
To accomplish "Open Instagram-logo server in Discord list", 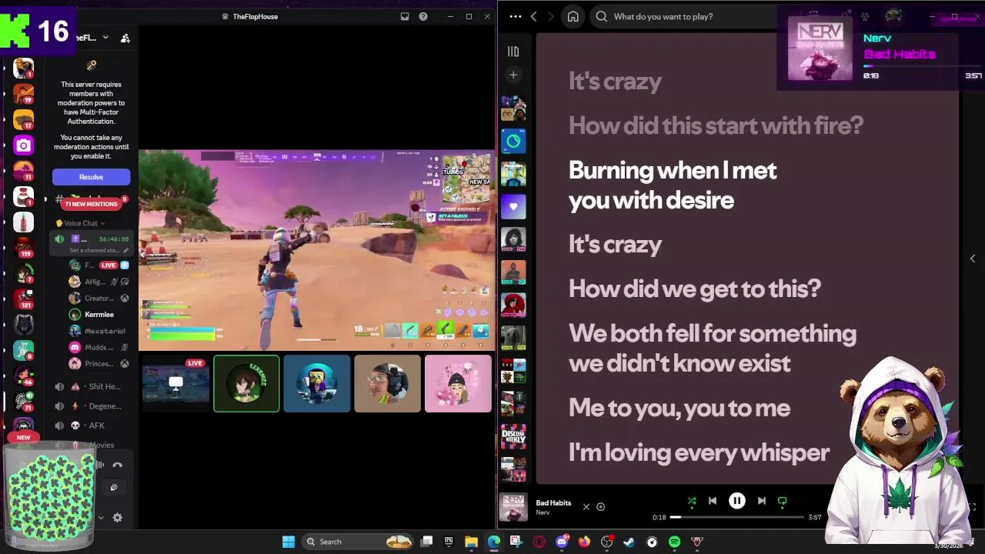I will point(24,145).
